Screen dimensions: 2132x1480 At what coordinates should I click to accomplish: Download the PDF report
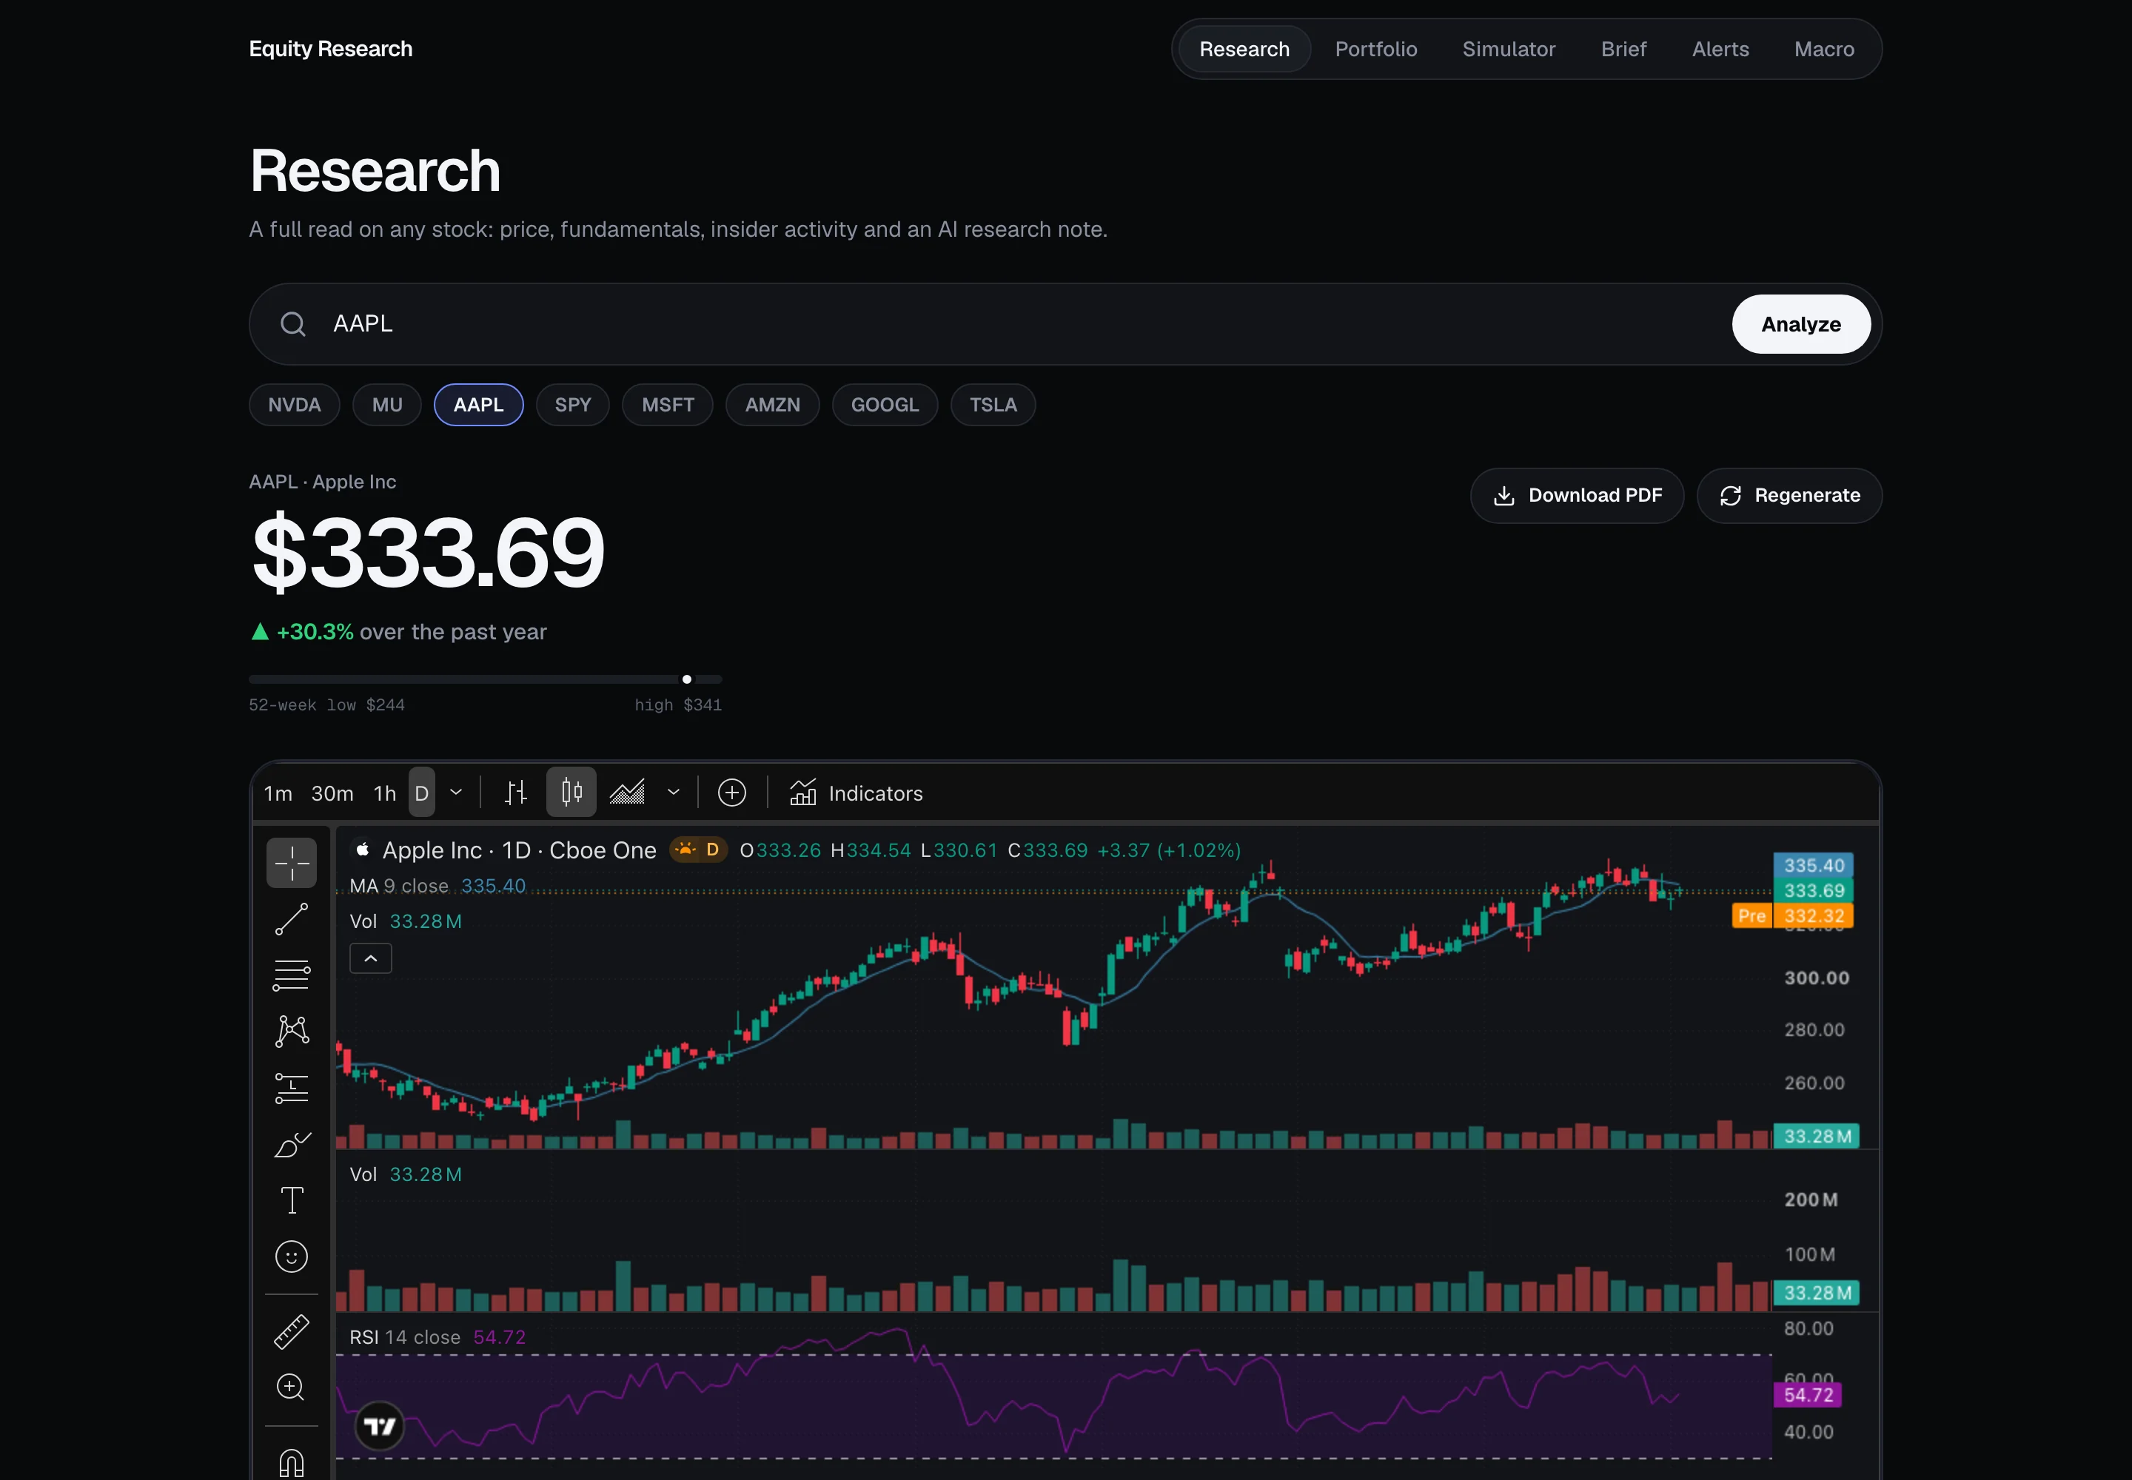coord(1576,496)
